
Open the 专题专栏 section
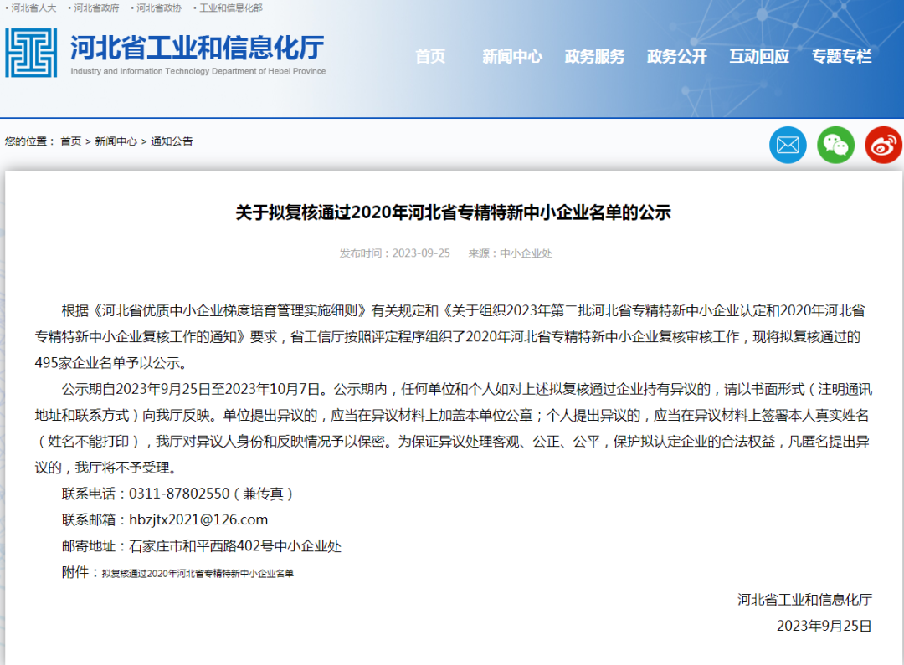coord(841,57)
